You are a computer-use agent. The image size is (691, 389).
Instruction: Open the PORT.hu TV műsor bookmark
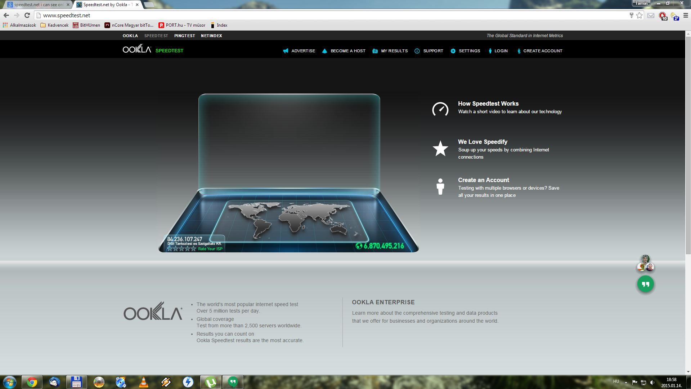[182, 25]
